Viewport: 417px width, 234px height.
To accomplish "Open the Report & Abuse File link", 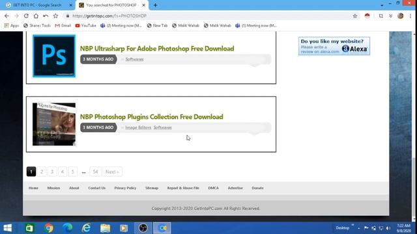I will (183, 188).
